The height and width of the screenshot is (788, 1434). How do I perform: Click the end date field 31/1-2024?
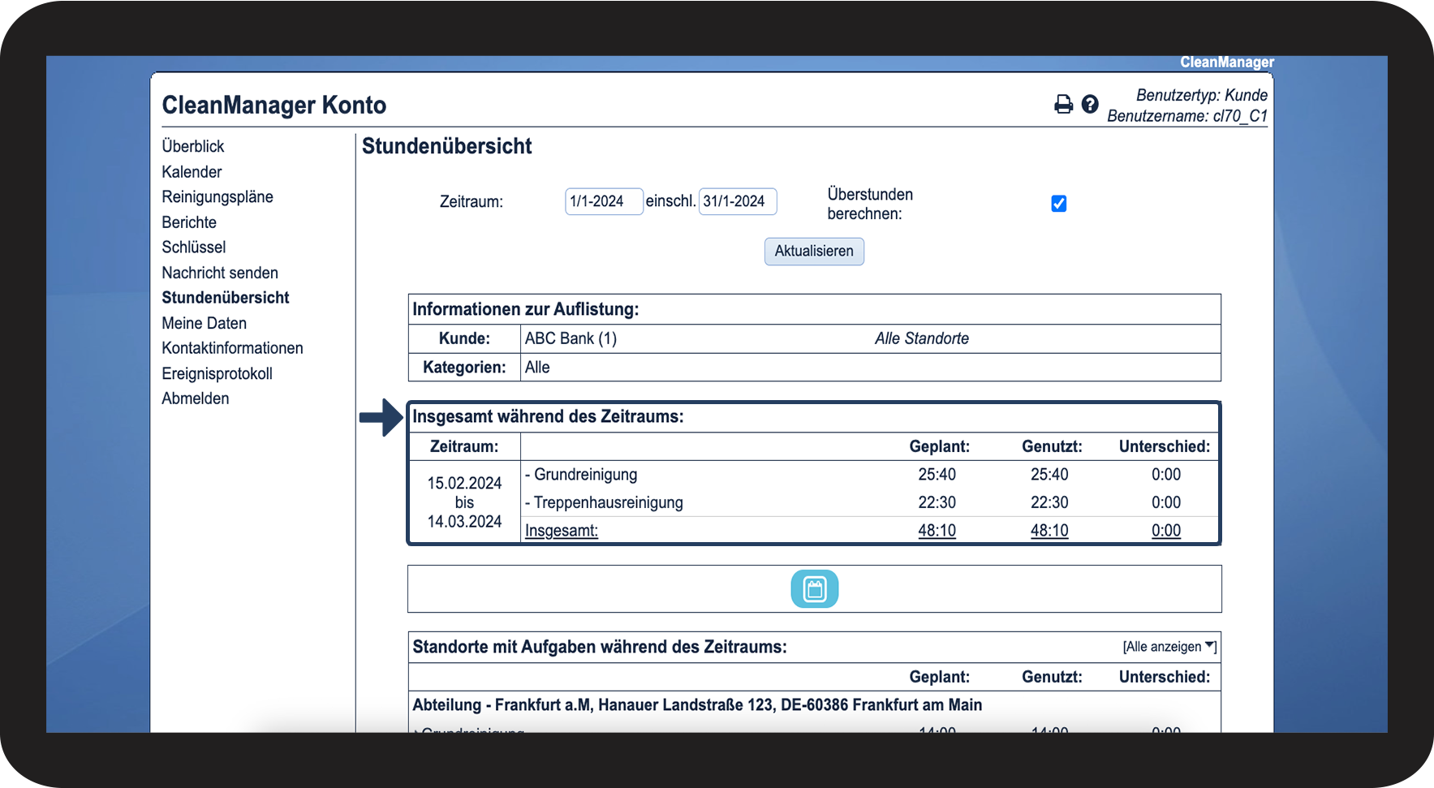click(x=737, y=201)
